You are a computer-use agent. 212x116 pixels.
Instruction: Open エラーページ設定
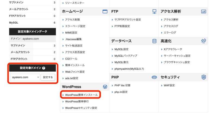tap(75, 26)
